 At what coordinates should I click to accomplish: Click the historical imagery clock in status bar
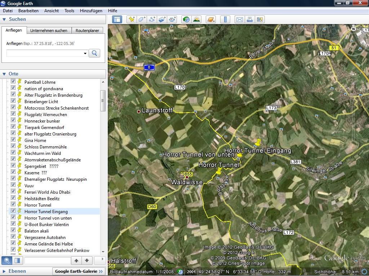(180, 272)
